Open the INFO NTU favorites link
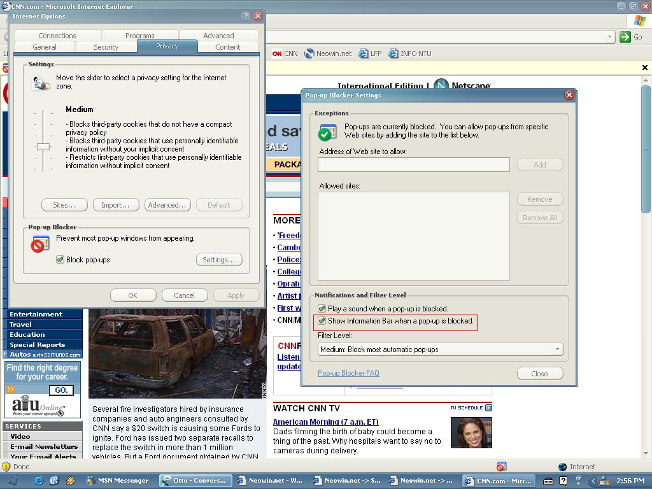This screenshot has width=652, height=489. [x=410, y=53]
